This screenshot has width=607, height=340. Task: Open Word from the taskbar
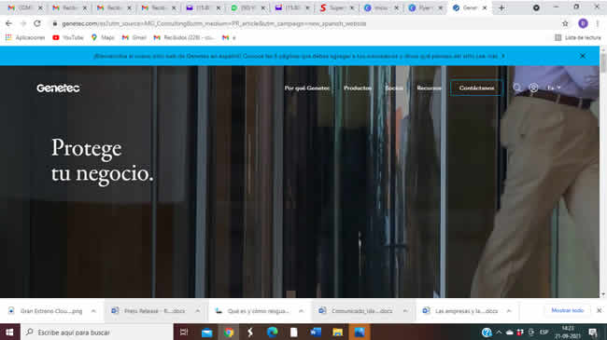[x=316, y=333]
